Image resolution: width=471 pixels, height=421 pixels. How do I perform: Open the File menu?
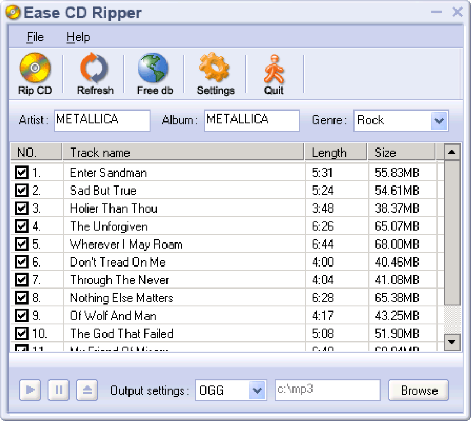[35, 37]
